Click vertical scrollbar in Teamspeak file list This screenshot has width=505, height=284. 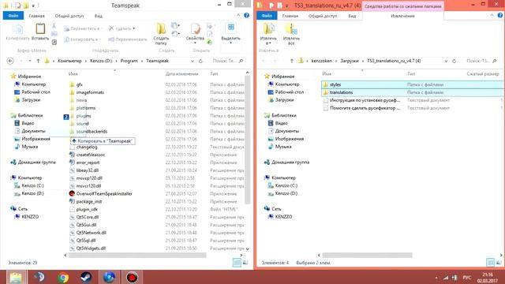(247, 140)
